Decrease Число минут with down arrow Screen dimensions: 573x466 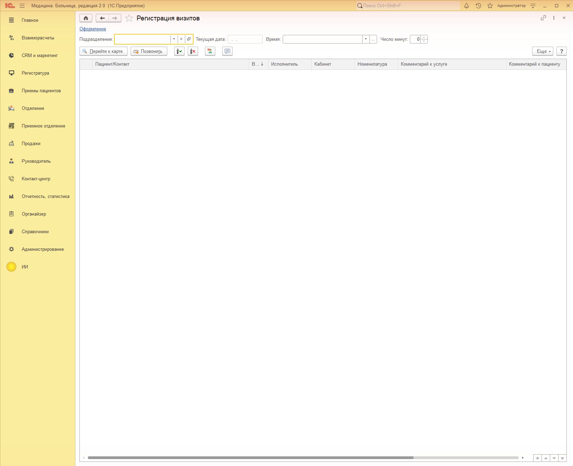point(424,41)
